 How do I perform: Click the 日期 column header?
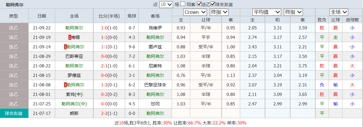[42, 16]
